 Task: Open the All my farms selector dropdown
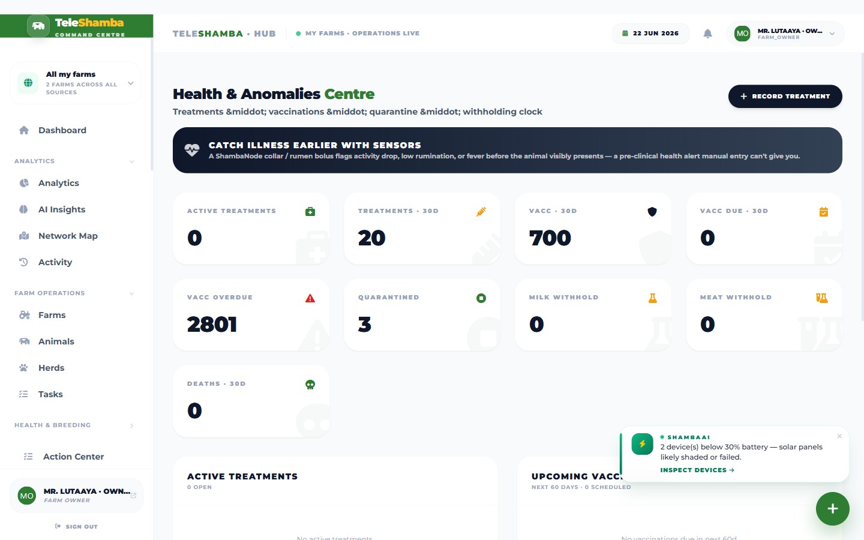[76, 83]
